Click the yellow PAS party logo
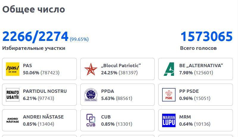Image resolution: width=238 pixels, height=137 pixels. click(12, 69)
